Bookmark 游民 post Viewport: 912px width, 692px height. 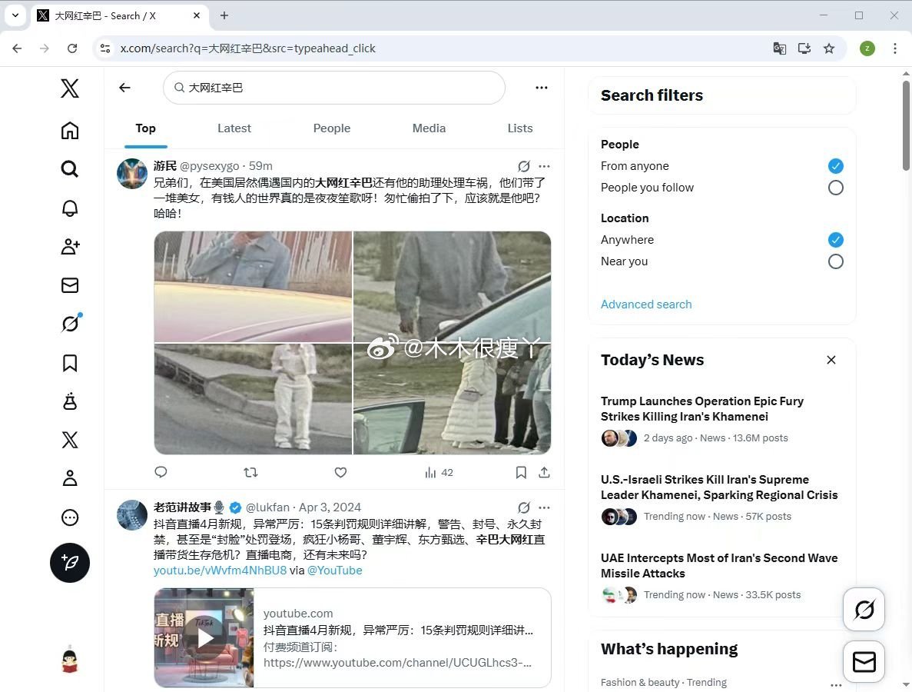pyautogui.click(x=521, y=472)
